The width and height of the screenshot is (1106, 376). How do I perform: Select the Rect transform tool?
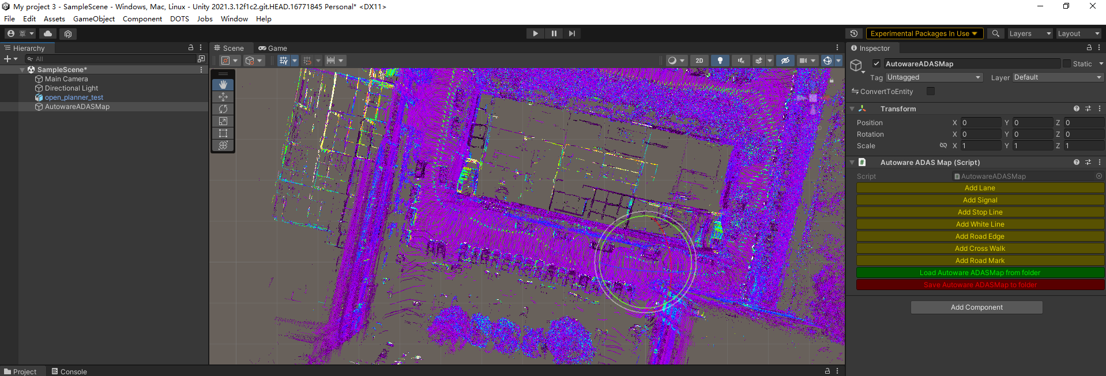pyautogui.click(x=223, y=133)
